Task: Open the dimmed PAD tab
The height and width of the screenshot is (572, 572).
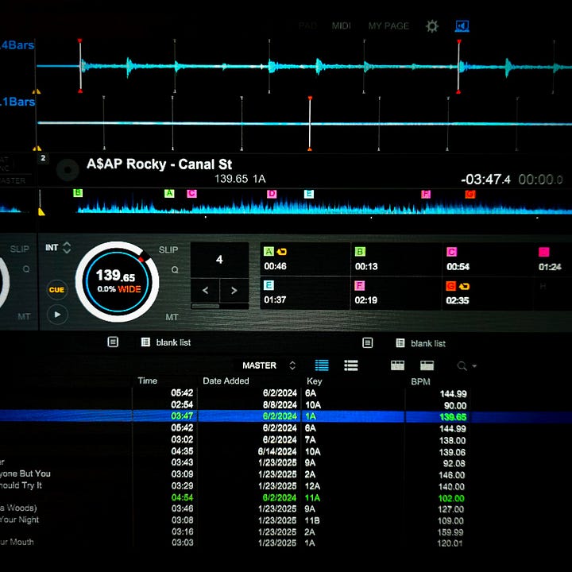Action: pyautogui.click(x=307, y=26)
